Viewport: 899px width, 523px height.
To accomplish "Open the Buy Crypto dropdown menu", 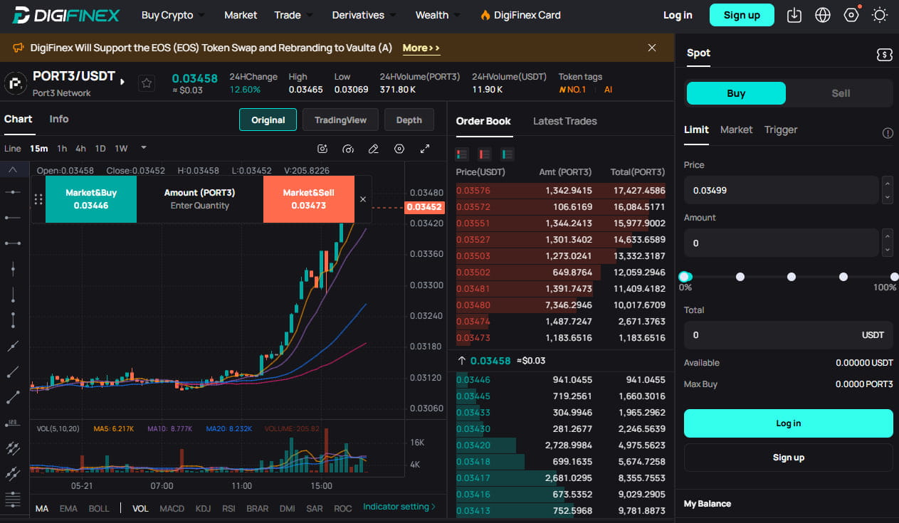I will [173, 15].
